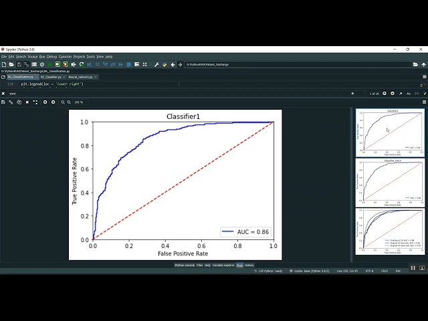Open Preferences with the wrench icon

pos(156,64)
